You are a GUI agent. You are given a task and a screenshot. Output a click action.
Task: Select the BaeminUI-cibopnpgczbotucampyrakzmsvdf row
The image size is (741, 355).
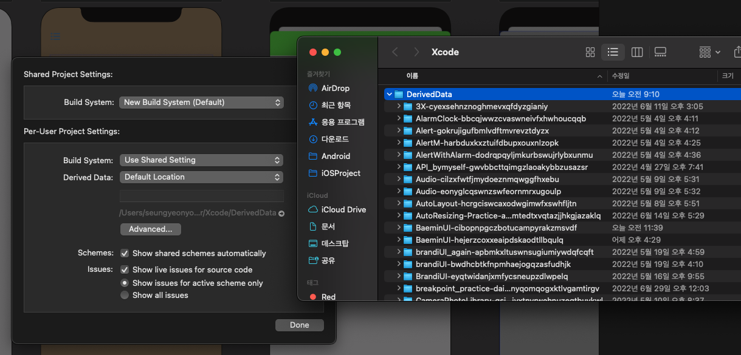(x=563, y=228)
